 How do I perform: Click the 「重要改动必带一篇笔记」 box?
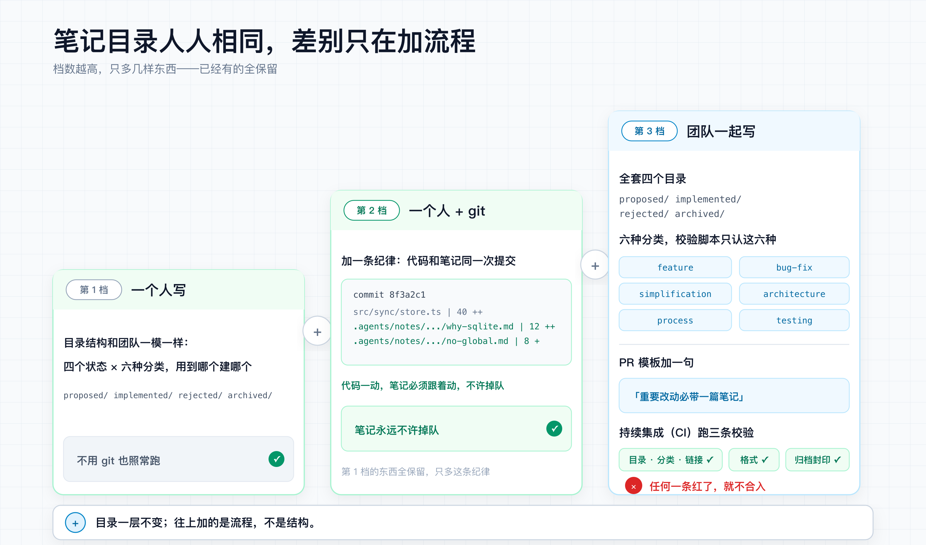click(x=734, y=396)
